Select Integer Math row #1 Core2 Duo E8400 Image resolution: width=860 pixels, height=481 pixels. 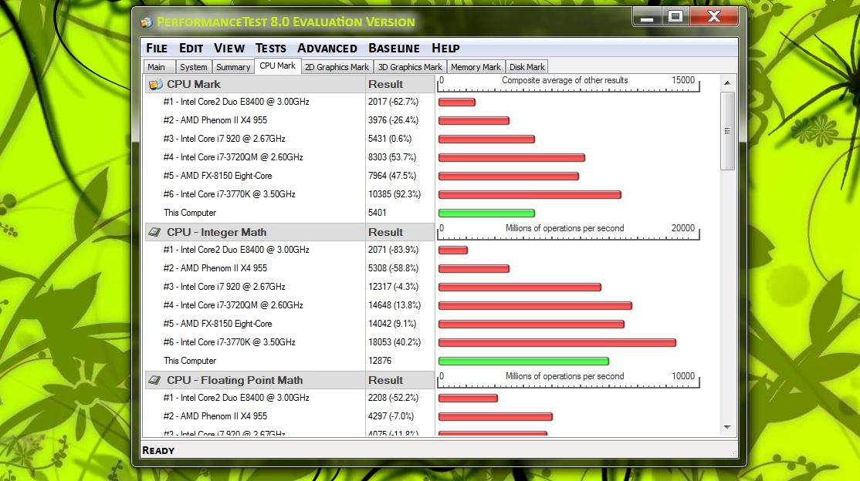click(236, 250)
